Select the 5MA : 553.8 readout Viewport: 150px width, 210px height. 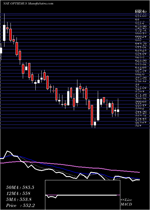[19, 199]
